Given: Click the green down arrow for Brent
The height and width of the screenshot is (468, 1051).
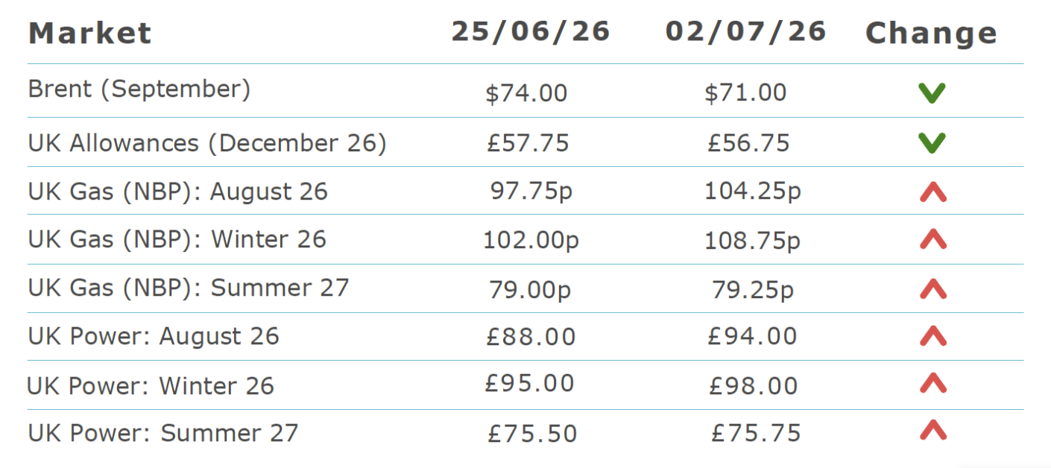Looking at the screenshot, I should coord(932,93).
